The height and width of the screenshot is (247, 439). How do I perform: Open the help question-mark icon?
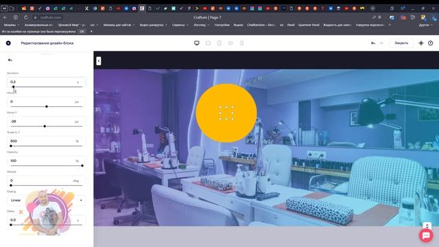pos(431,43)
